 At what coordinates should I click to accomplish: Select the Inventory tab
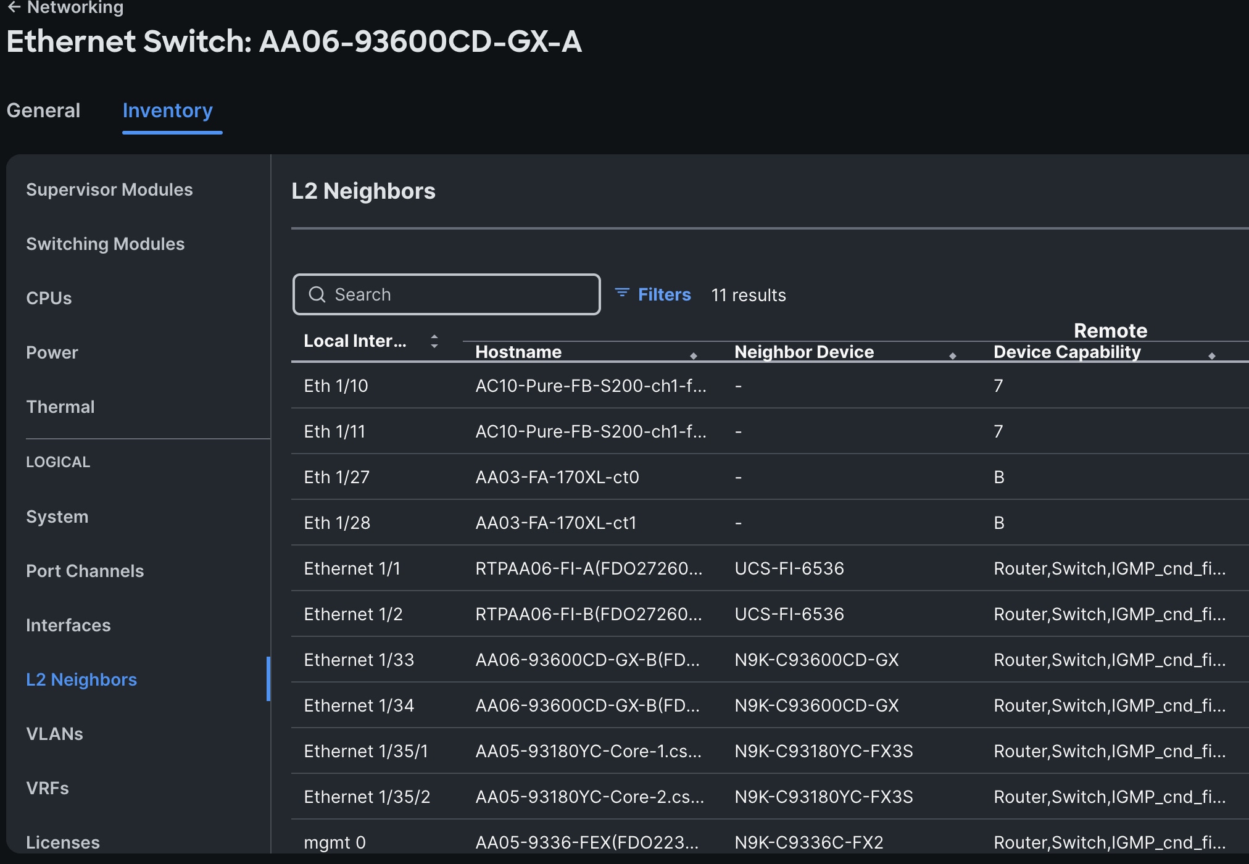coord(167,110)
